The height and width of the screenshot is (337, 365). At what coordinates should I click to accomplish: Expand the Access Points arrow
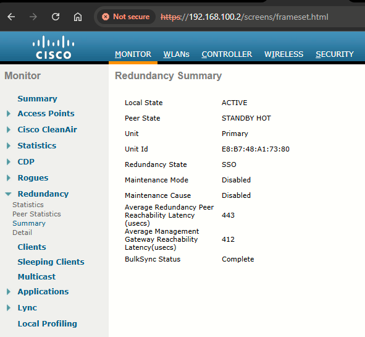[9, 114]
